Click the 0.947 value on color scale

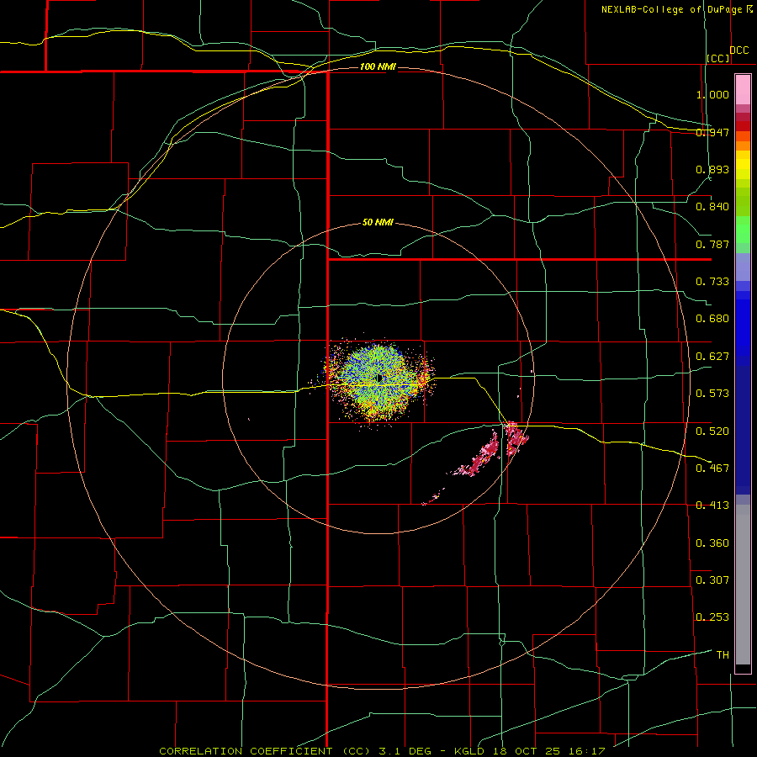712,132
